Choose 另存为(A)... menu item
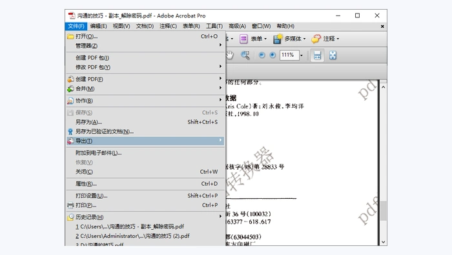 click(x=145, y=122)
